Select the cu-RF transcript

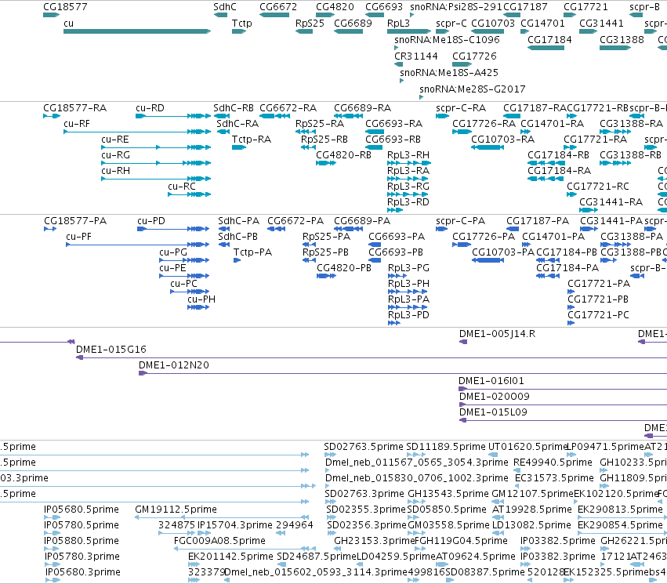(137, 132)
